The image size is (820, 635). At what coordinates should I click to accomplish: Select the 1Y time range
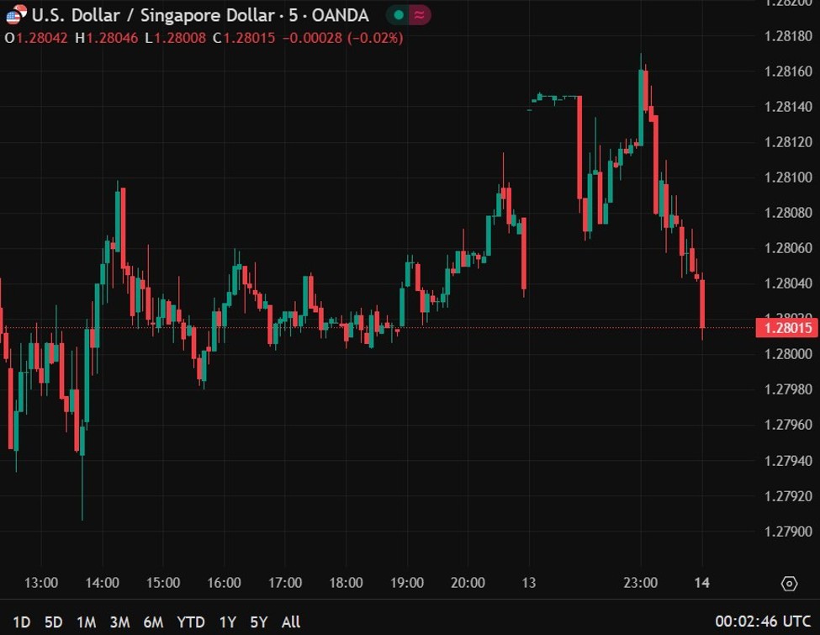[x=227, y=622]
